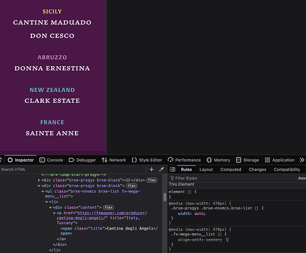Screen dimensions: 306x253
Task: Toggle the :hov pseudo-class panel
Action: coord(301,178)
